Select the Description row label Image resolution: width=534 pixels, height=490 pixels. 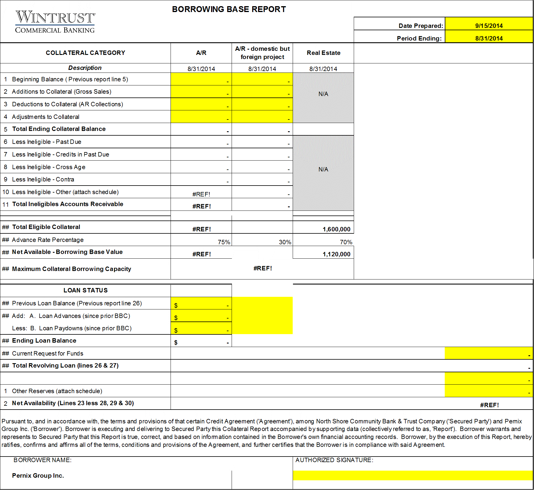(x=85, y=68)
